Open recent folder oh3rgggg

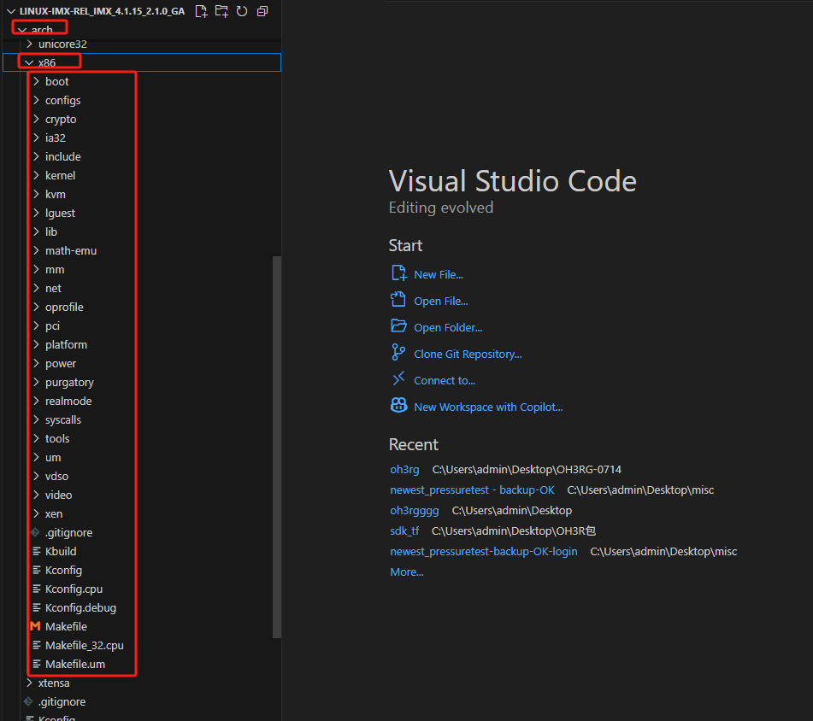(x=415, y=510)
